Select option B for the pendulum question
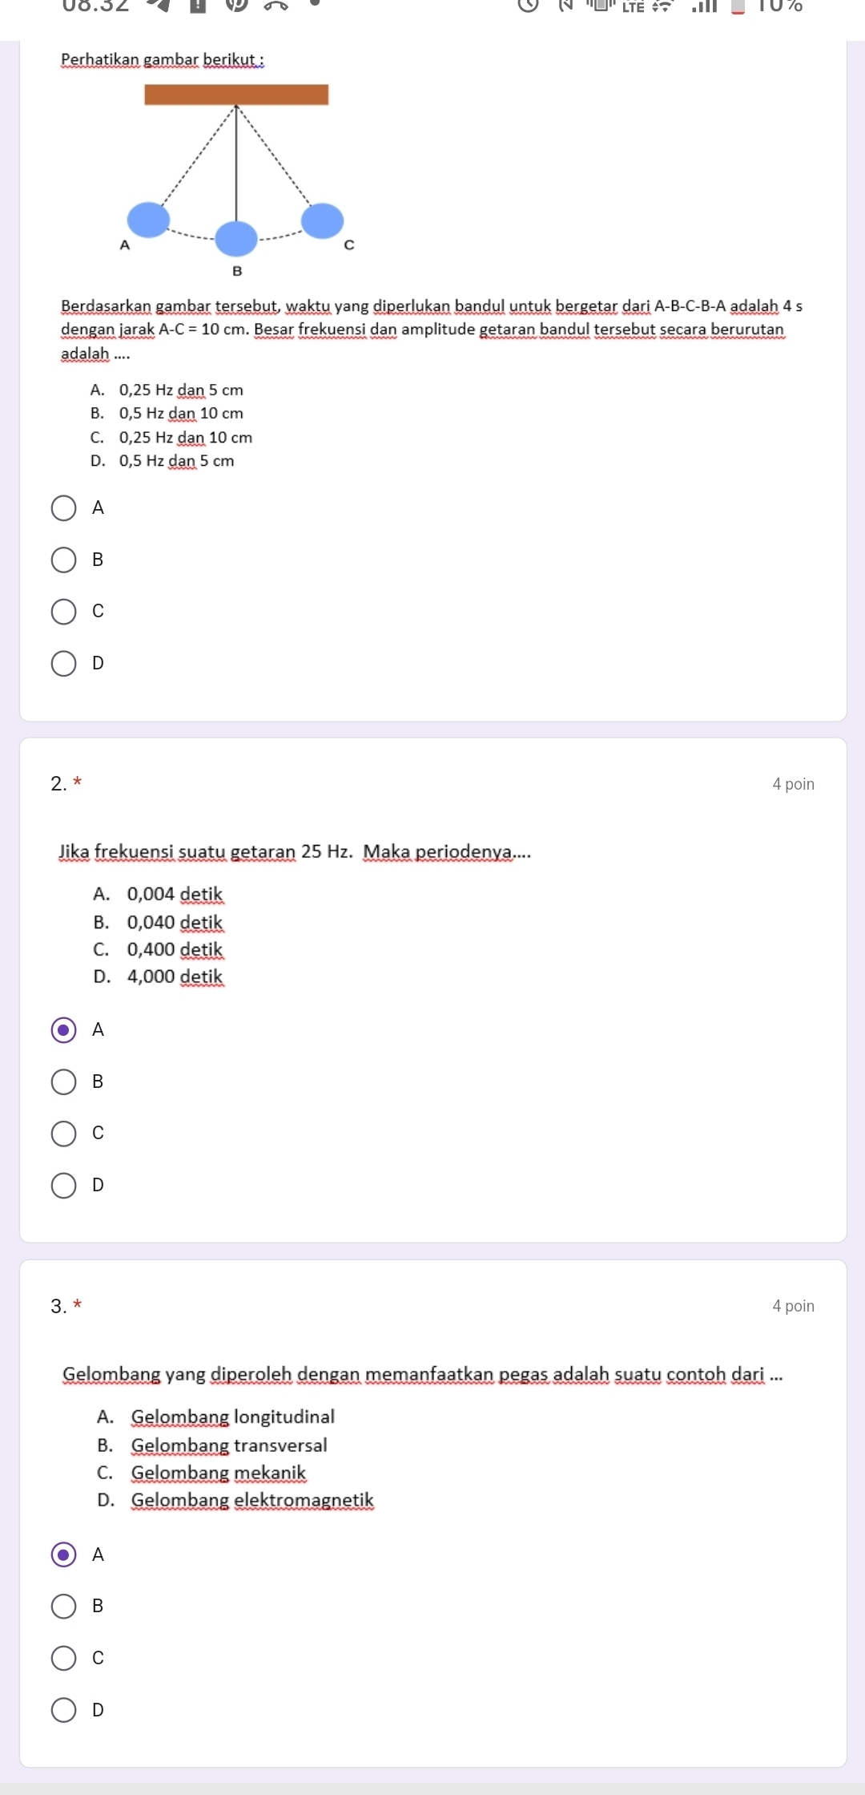865x1795 pixels. 64,560
